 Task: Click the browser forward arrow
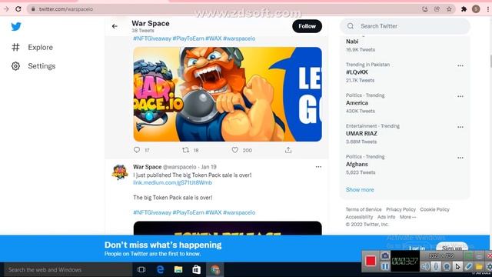(x=6, y=9)
